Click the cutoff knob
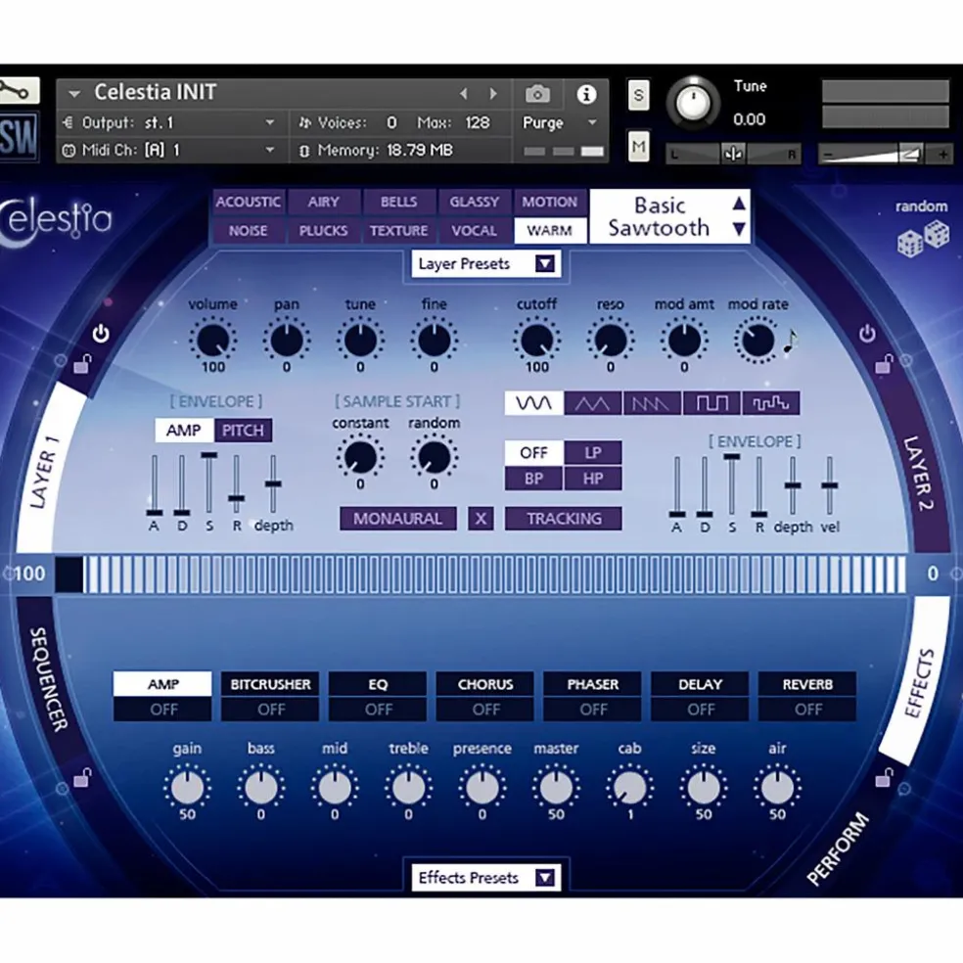This screenshot has width=963, height=963. point(536,341)
